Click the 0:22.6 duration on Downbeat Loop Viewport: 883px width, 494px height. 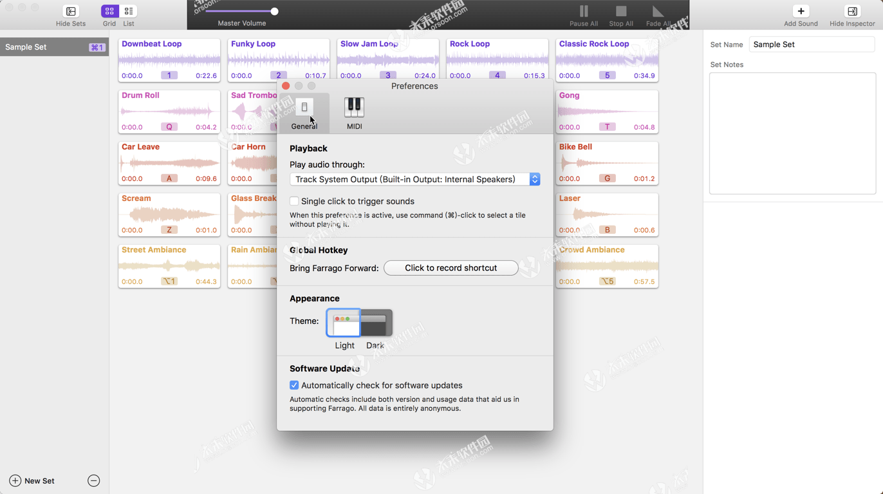click(x=206, y=75)
